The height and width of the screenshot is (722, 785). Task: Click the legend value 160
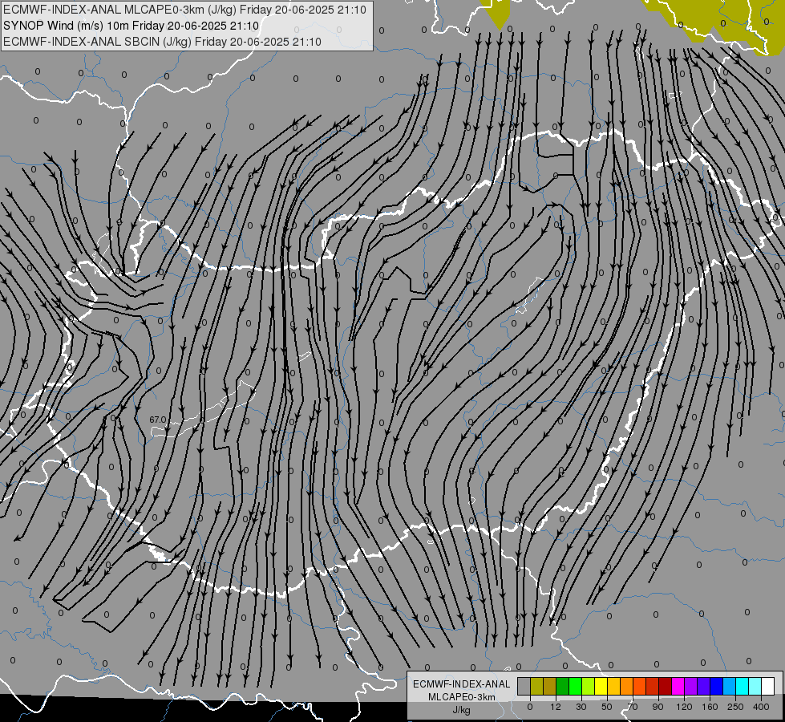click(x=710, y=707)
